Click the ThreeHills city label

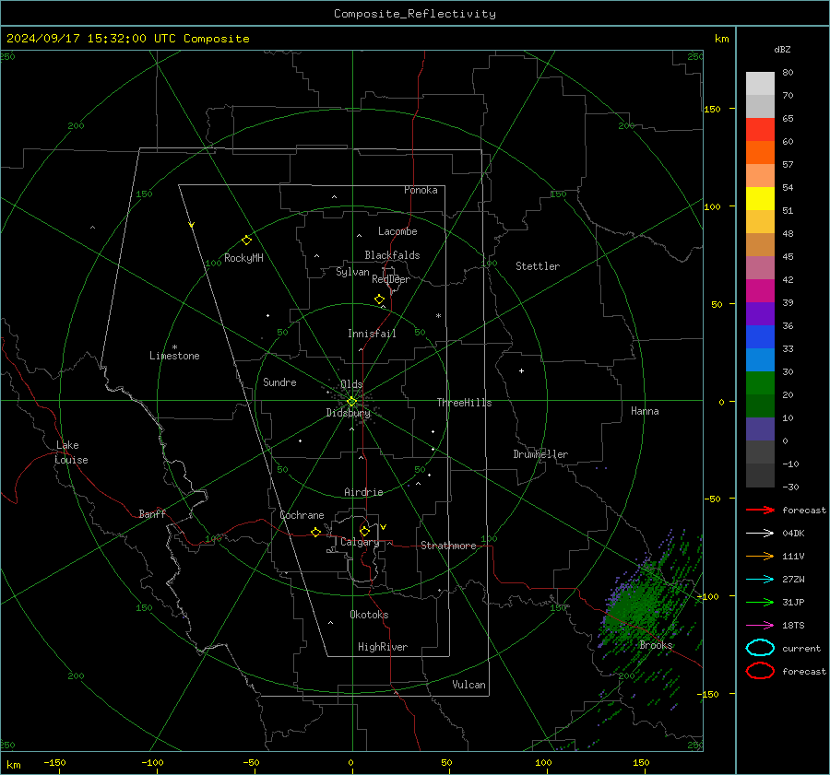464,403
